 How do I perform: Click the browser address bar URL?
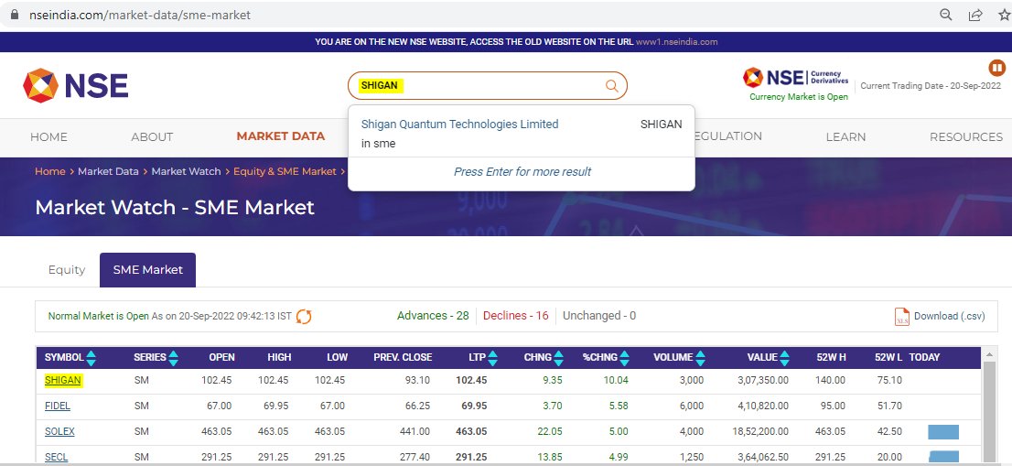pos(140,15)
